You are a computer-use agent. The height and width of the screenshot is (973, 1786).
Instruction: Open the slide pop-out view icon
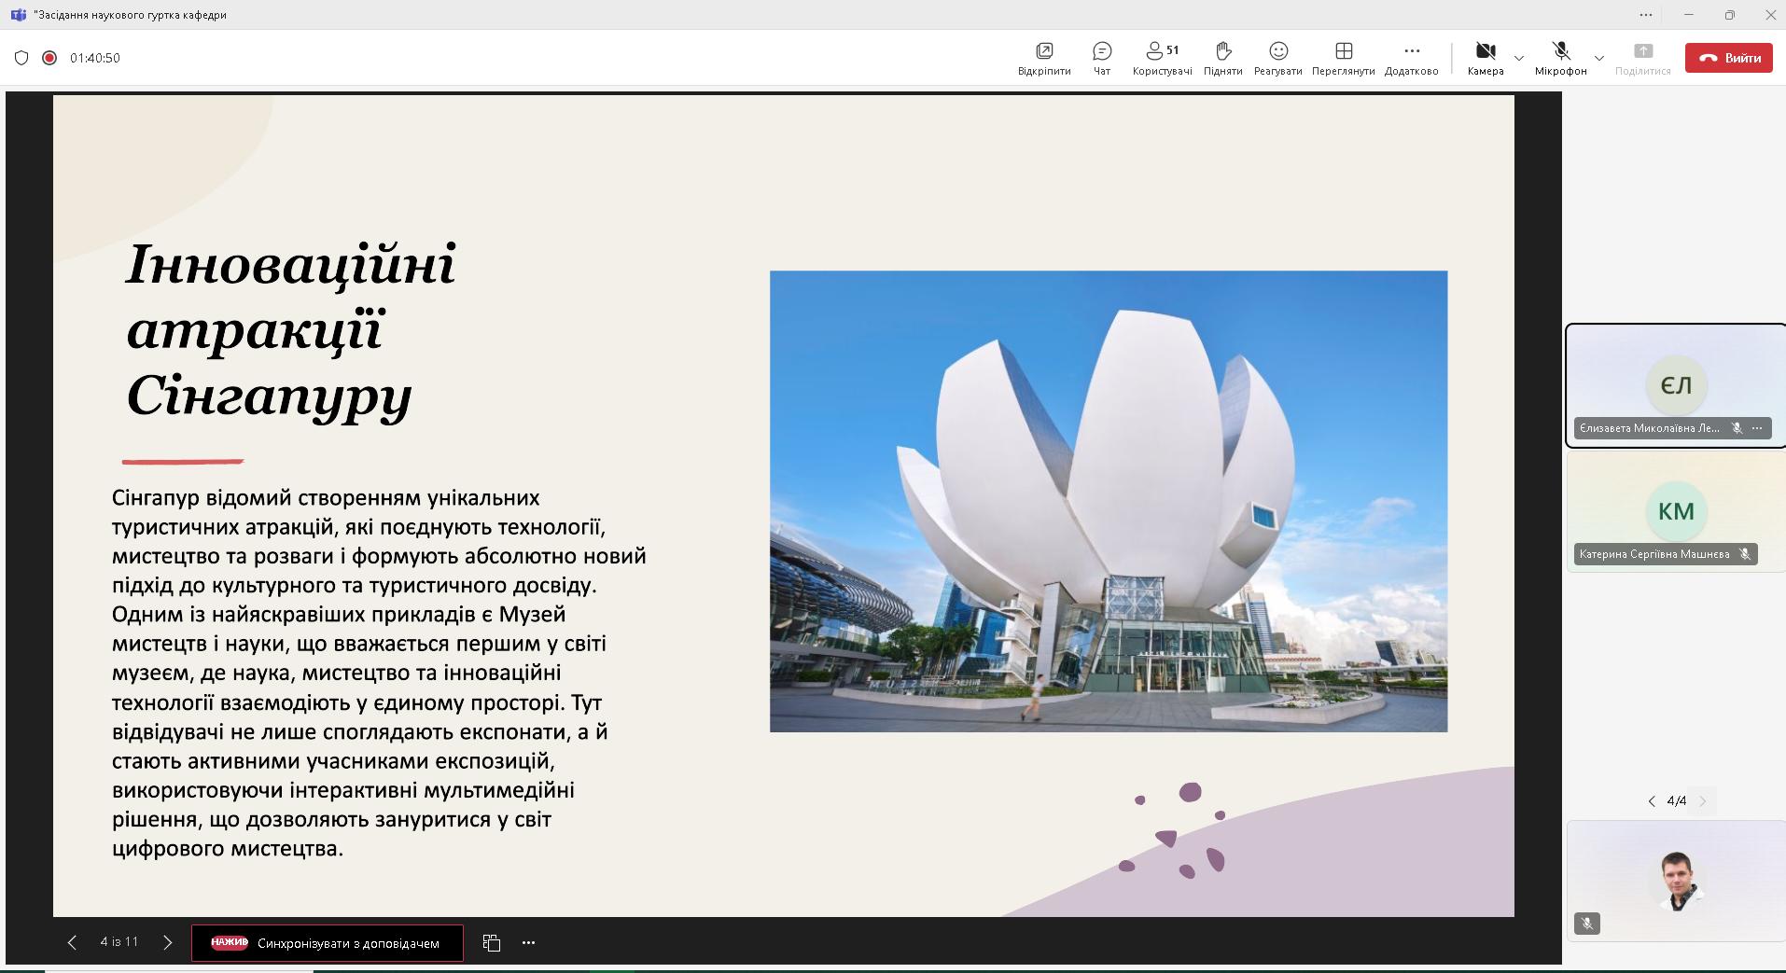pyautogui.click(x=492, y=942)
